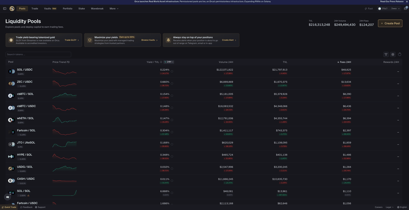Click the $21,797,913 TVL value

(280, 70)
